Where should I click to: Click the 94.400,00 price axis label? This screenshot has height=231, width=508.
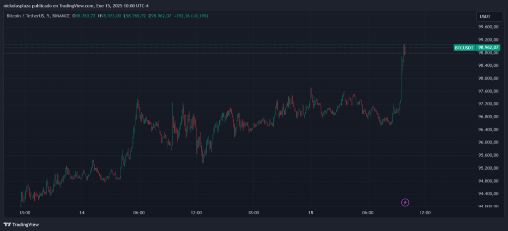click(x=488, y=193)
